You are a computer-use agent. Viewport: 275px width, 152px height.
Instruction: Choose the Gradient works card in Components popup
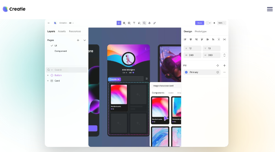tap(160, 110)
